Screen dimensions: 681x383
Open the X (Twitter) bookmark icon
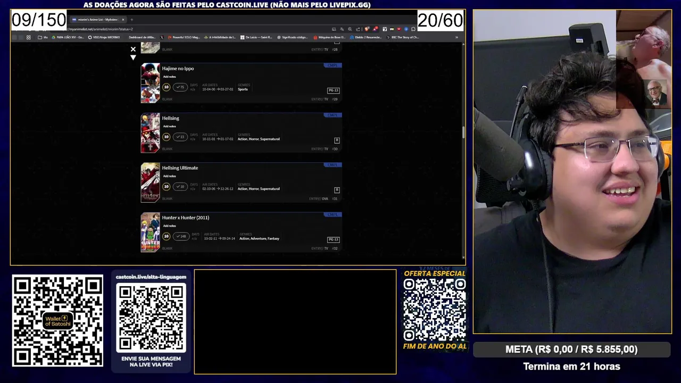click(162, 37)
